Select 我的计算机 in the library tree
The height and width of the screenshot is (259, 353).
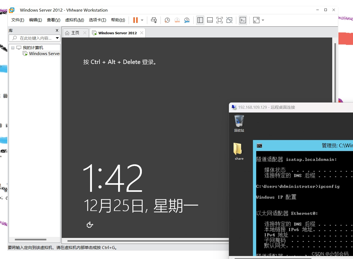click(33, 48)
